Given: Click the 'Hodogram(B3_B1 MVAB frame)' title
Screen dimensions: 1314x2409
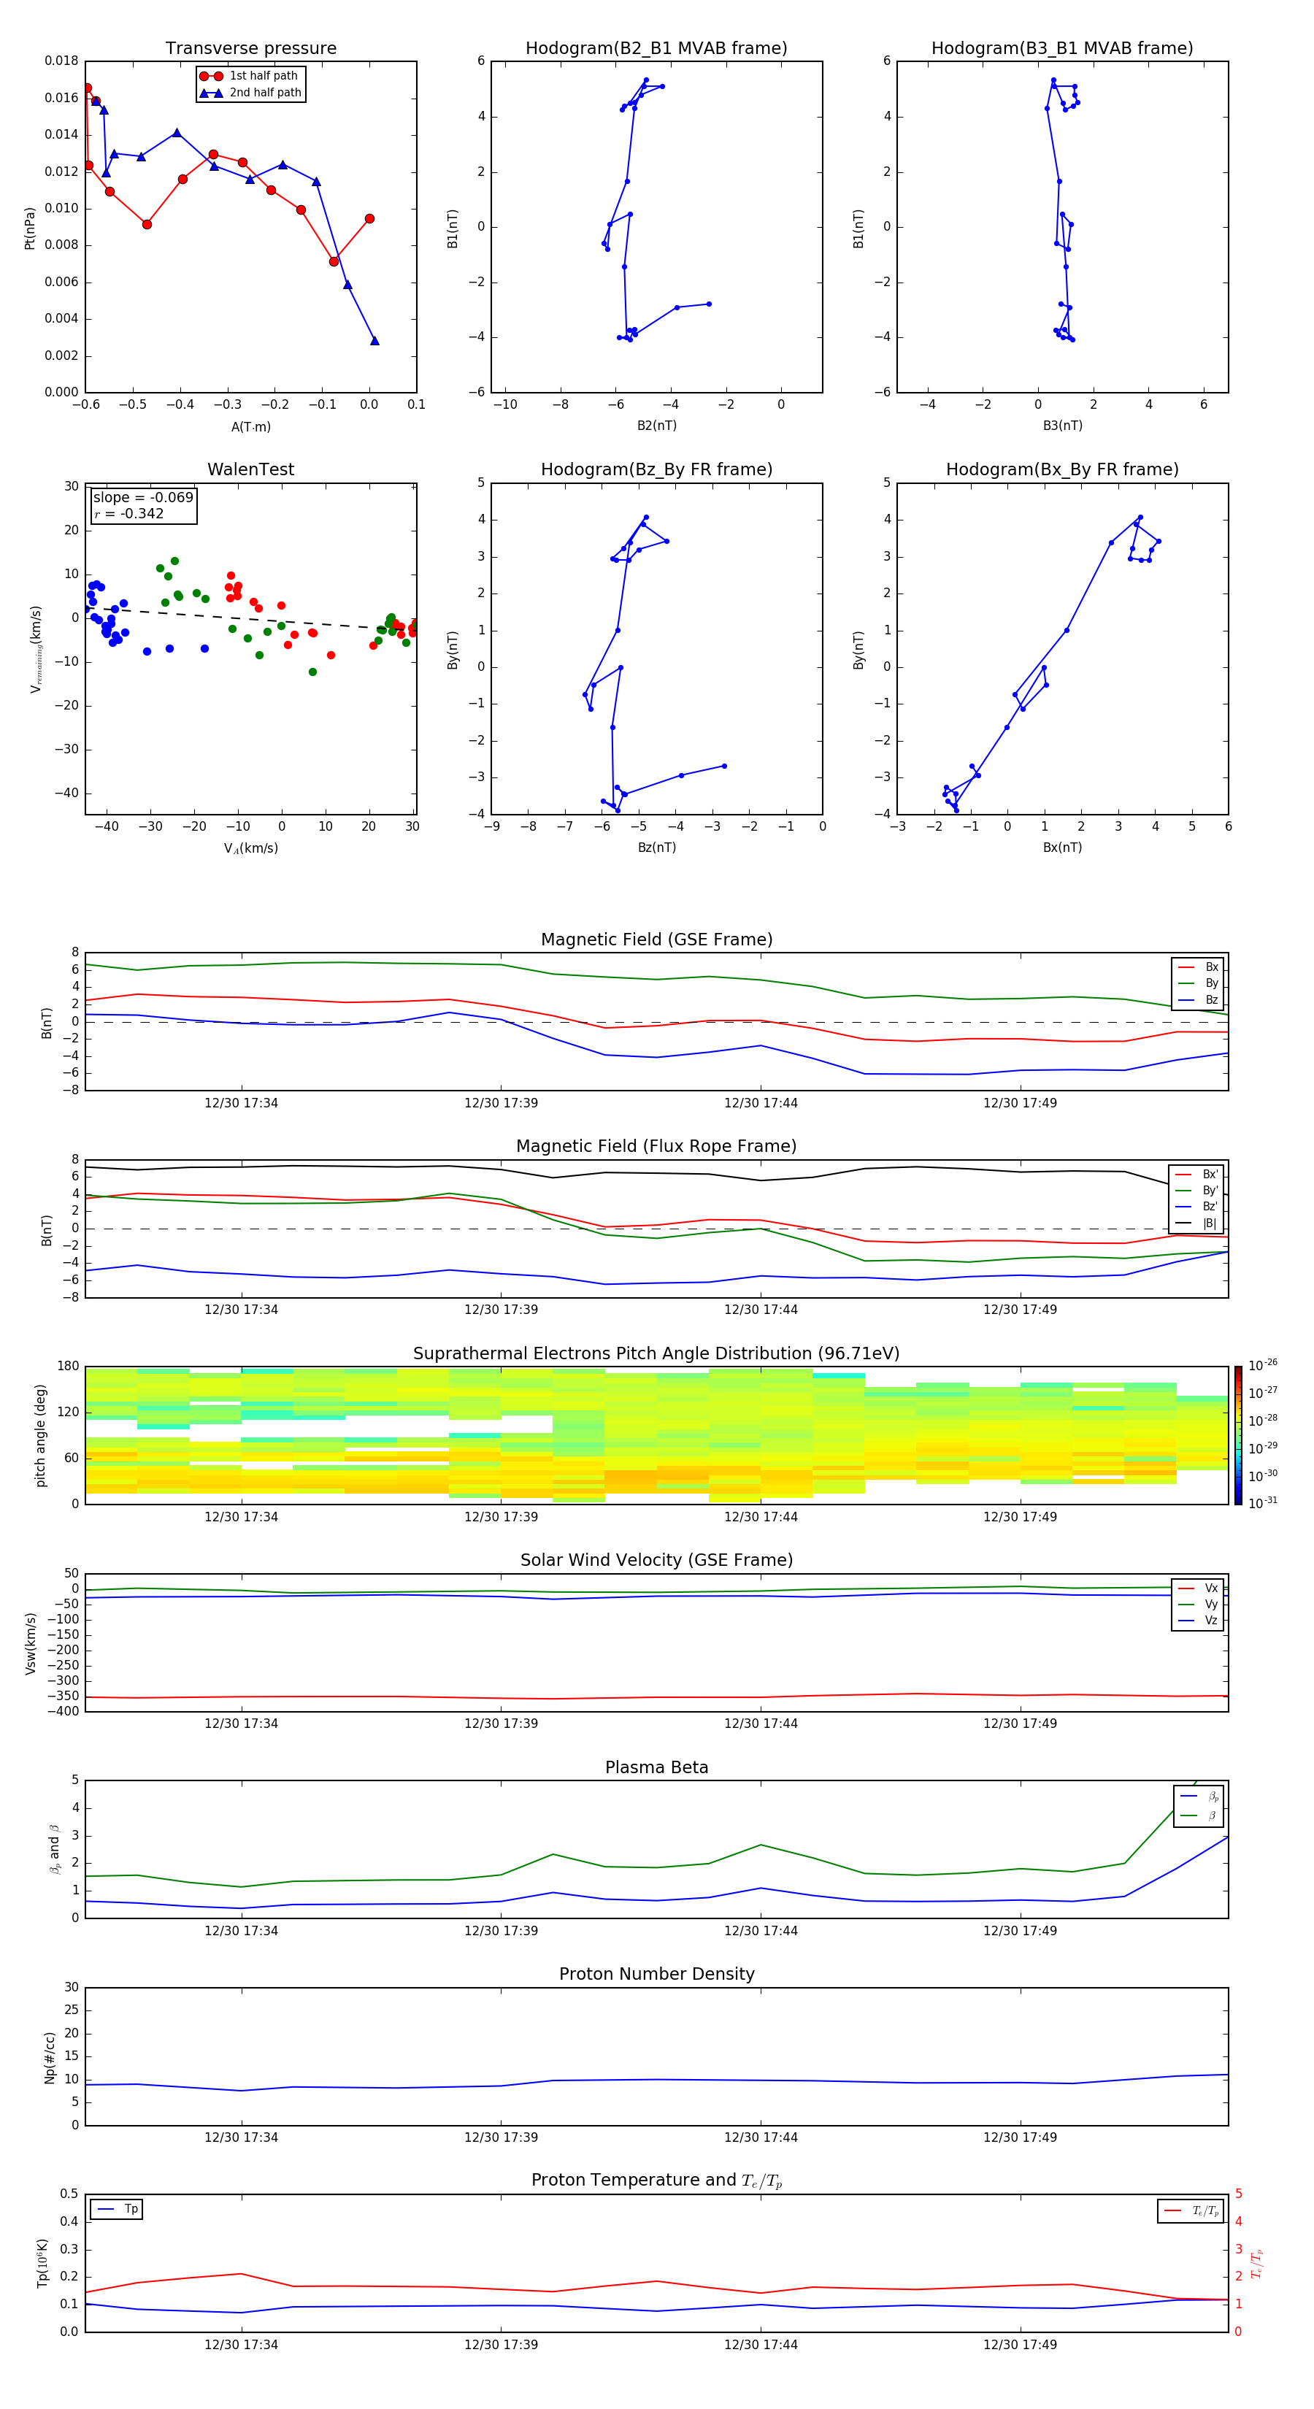Looking at the screenshot, I should point(1062,47).
